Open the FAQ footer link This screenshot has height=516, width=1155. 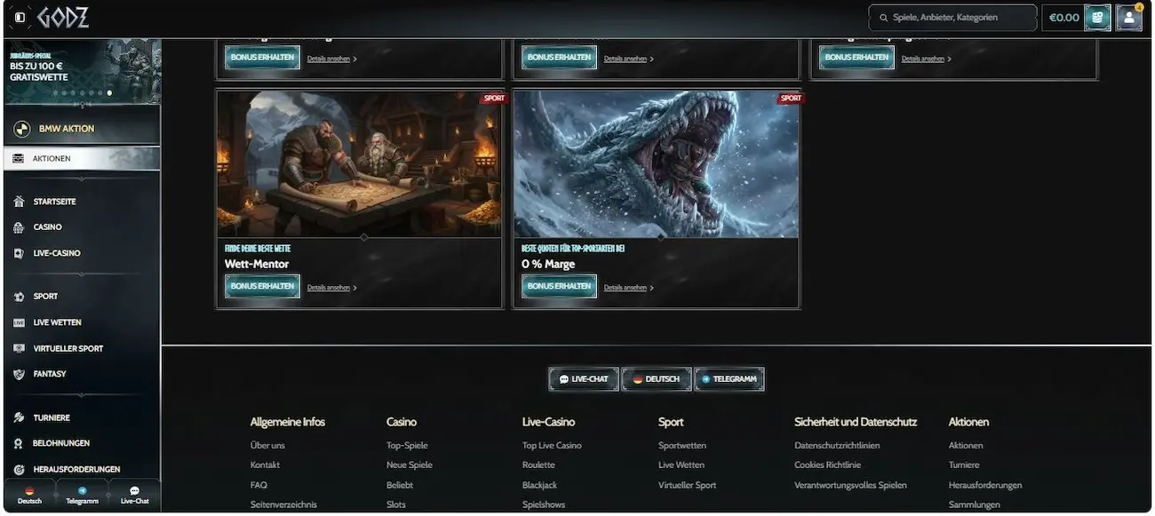(259, 486)
